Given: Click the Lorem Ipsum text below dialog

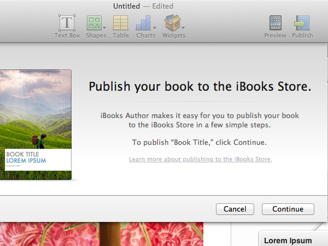Looking at the screenshot, I should tap(288, 241).
